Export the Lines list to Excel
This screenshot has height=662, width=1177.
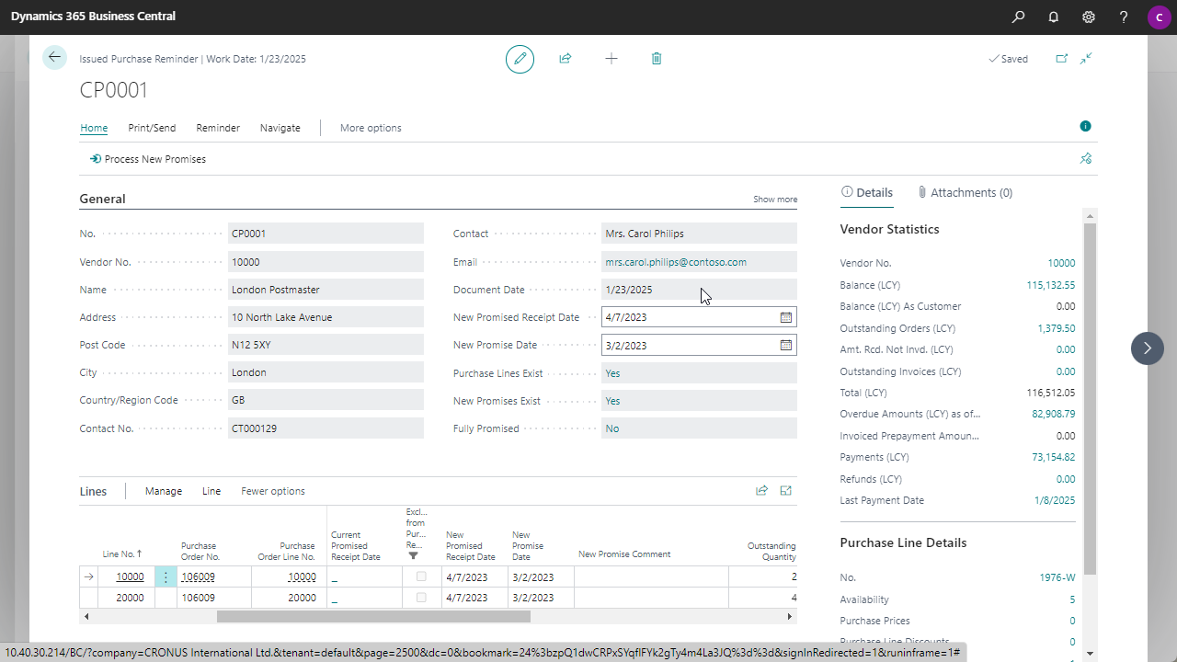[x=786, y=490]
